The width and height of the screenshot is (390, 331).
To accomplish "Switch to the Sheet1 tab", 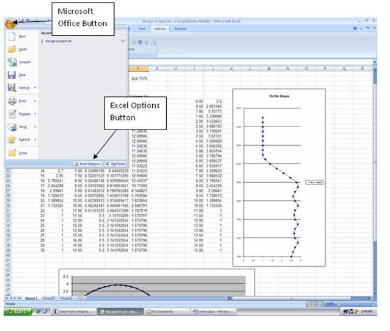I will tap(31, 298).
